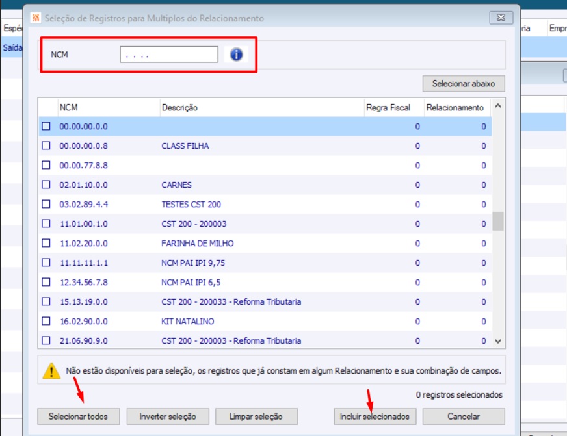Click the Saída cell in the background window

click(x=12, y=47)
